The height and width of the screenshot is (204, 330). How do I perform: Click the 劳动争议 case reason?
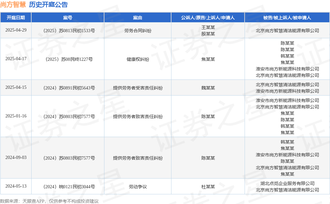(138, 187)
